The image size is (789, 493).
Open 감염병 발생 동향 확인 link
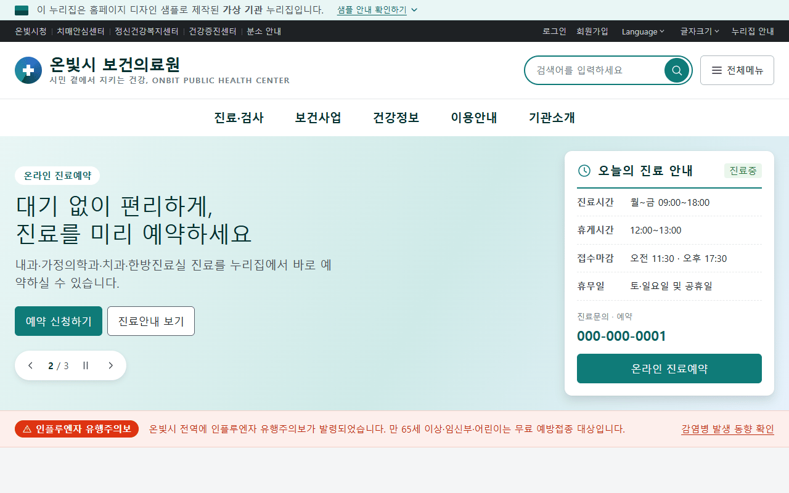click(727, 429)
